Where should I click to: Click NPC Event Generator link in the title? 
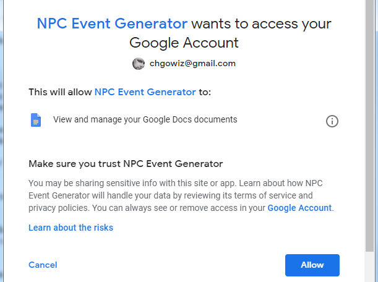coord(112,23)
